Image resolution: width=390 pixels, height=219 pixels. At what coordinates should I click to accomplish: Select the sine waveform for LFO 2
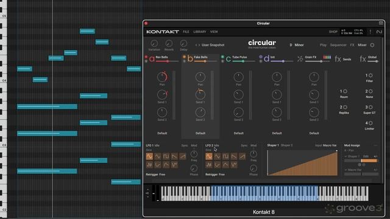point(209,156)
